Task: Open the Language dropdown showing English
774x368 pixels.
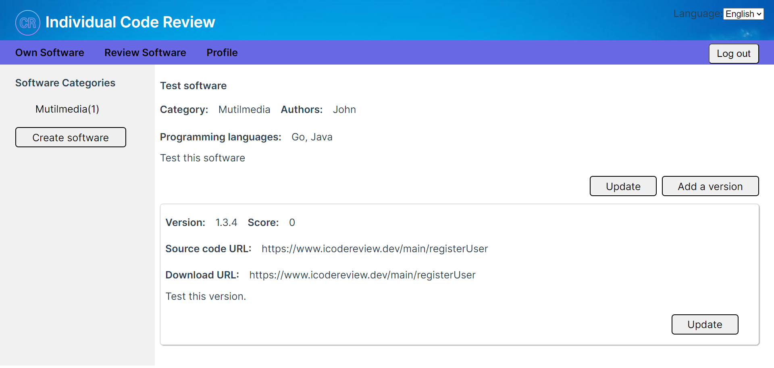Action: tap(743, 14)
